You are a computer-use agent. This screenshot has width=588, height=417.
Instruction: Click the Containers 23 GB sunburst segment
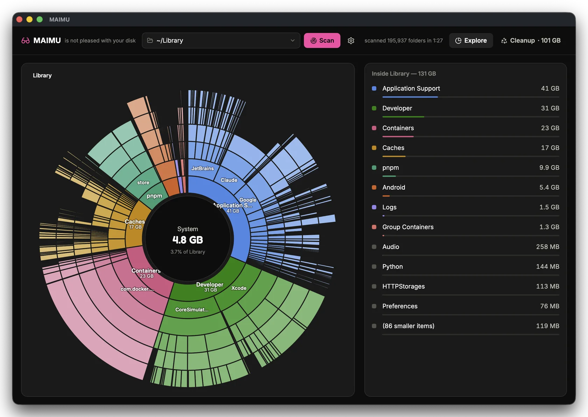tap(146, 273)
